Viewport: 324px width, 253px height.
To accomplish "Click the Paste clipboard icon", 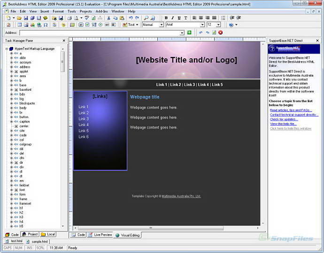I will 122,18.
